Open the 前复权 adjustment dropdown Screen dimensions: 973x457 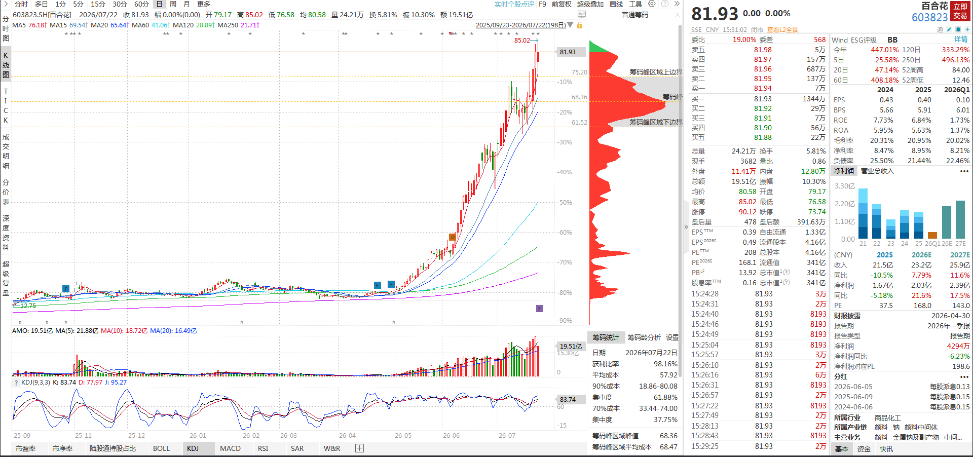[562, 4]
